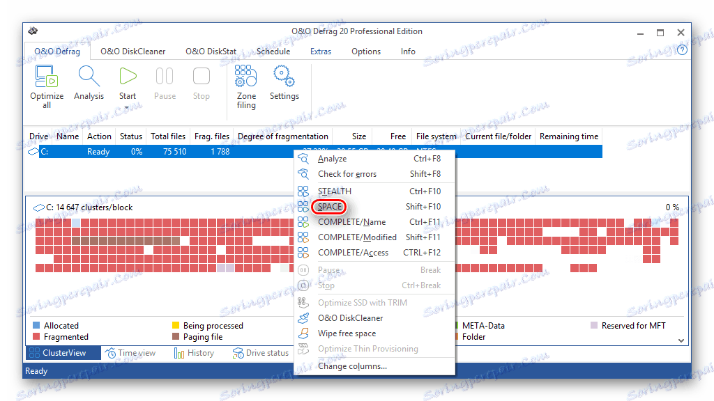Open the help question mark icon
Viewport: 714px width, 401px height.
click(x=682, y=50)
